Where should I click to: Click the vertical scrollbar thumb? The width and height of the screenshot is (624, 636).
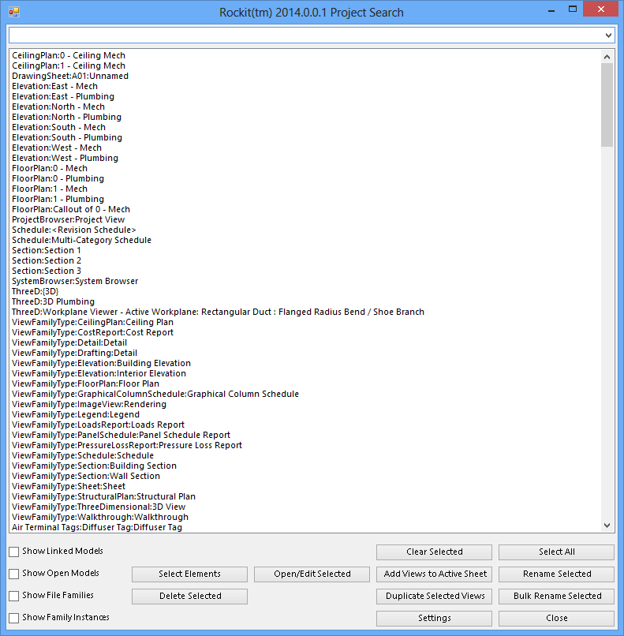(607, 105)
